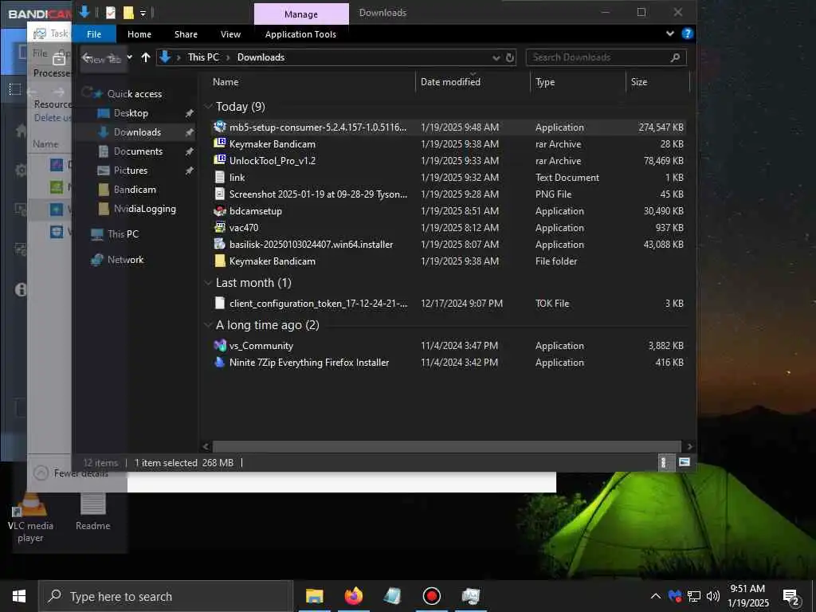Open Explorer help question mark icon
The image size is (816, 612).
pos(687,33)
